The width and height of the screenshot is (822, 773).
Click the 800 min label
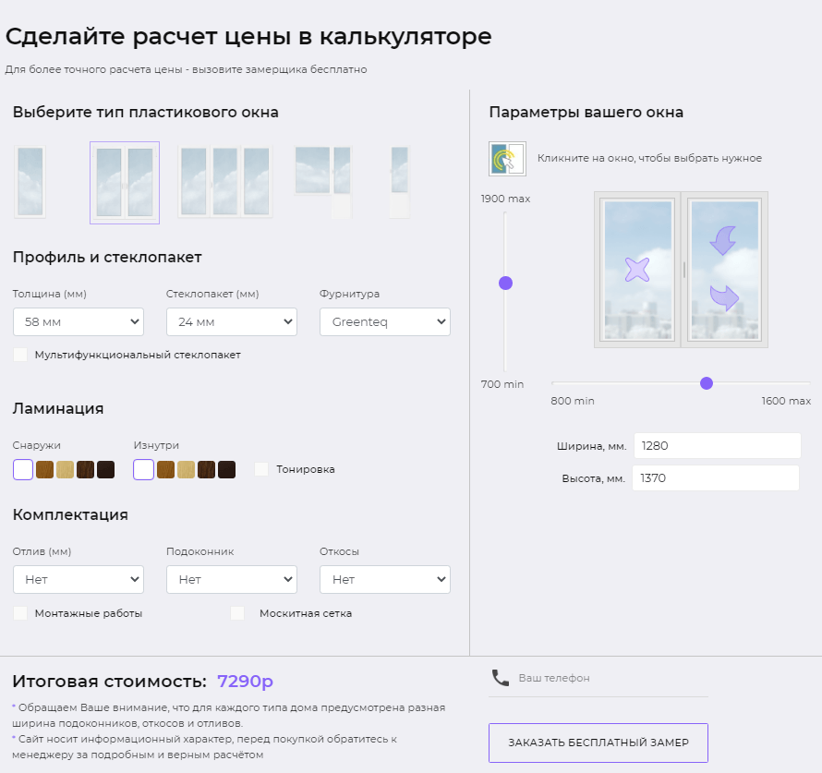pyautogui.click(x=573, y=401)
